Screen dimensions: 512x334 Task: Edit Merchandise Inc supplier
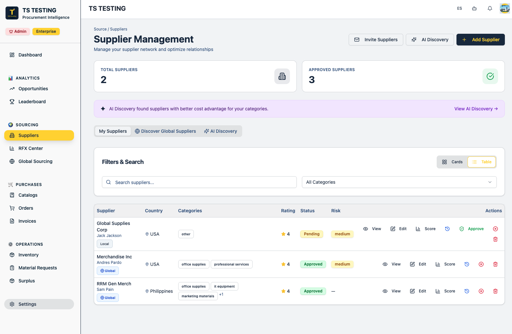coord(418,264)
